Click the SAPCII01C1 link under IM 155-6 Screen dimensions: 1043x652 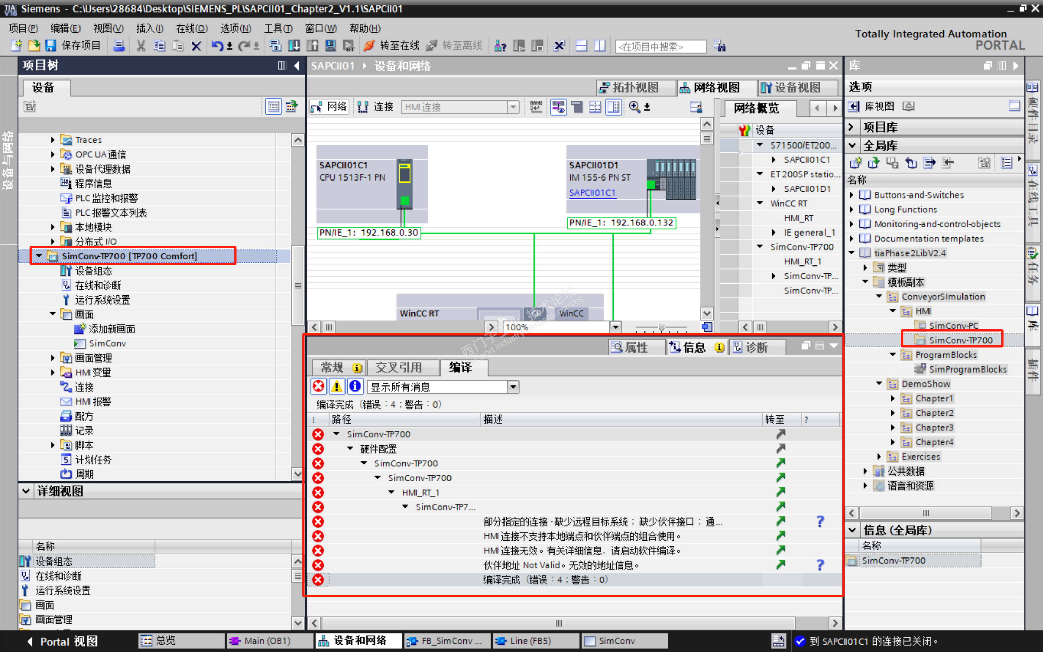point(592,193)
